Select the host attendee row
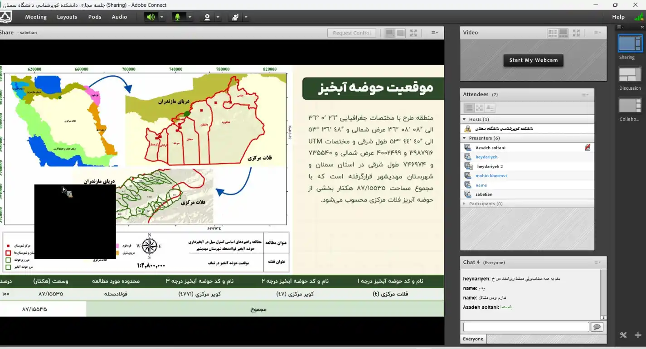This screenshot has height=349, width=646. coord(527,129)
